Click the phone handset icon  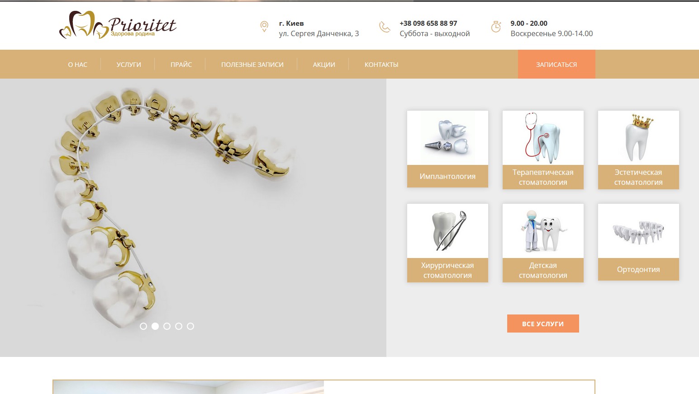tap(385, 27)
